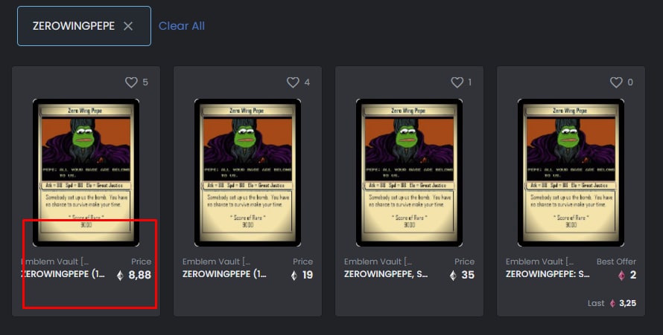The height and width of the screenshot is (335, 663).
Task: Click the Clear All link
Action: pos(182,26)
